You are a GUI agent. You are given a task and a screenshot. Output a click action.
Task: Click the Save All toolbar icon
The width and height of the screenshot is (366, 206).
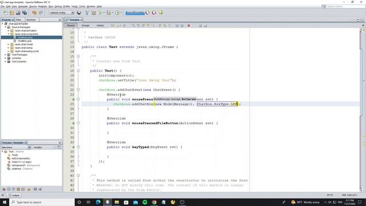tap(25, 13)
